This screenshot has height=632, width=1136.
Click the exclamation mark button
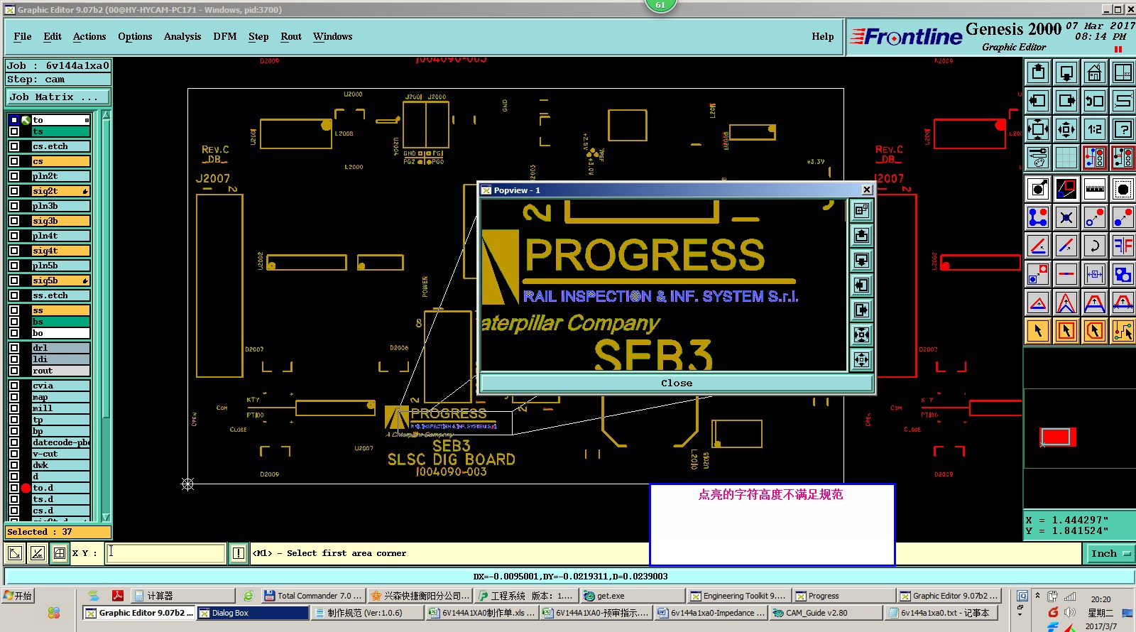click(239, 553)
